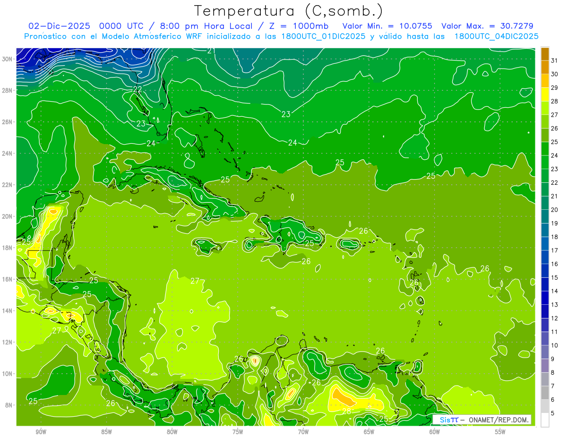The height and width of the screenshot is (438, 567).
Task: Click the 'Valor Max. = 30.7279' text
Action: pos(487,26)
